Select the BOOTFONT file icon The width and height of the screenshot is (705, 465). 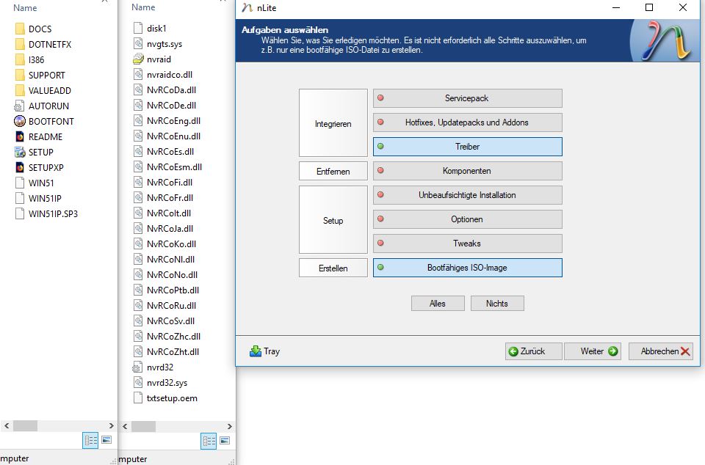pos(20,121)
